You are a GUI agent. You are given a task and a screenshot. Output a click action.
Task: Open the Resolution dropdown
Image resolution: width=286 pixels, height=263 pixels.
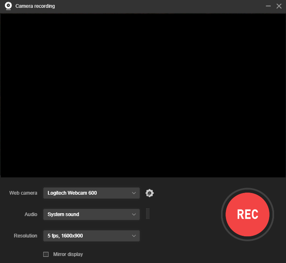coord(91,236)
